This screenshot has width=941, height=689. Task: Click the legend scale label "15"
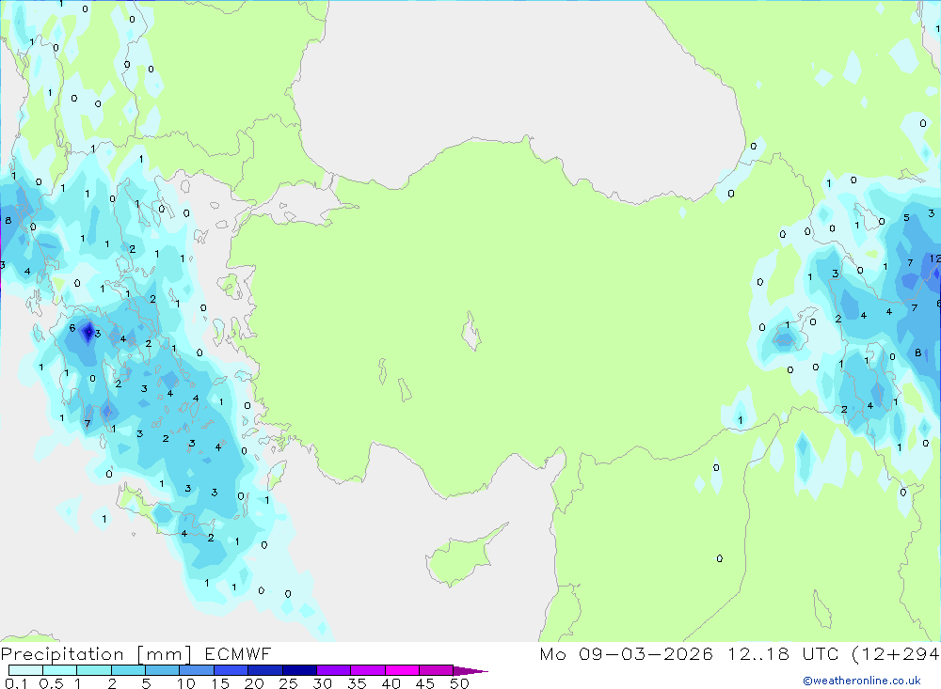point(220,683)
